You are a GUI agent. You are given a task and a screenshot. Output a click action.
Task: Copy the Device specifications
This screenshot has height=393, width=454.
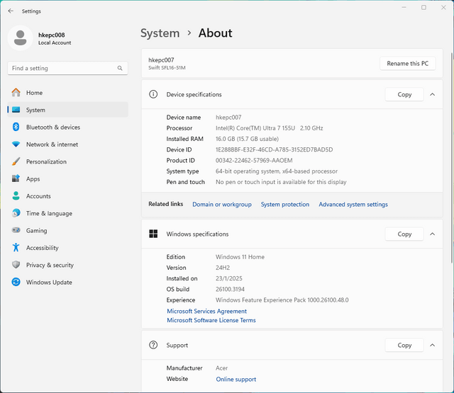(404, 94)
